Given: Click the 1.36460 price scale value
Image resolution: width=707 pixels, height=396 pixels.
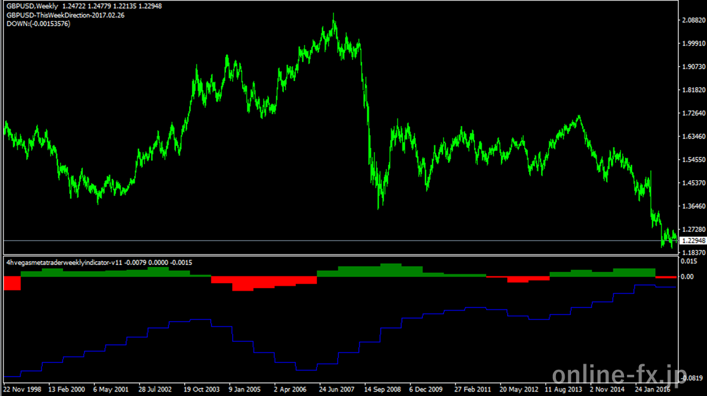Looking at the screenshot, I should pos(694,206).
